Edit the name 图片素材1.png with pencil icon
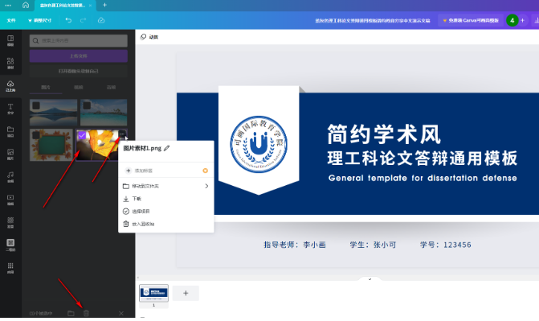 (167, 149)
